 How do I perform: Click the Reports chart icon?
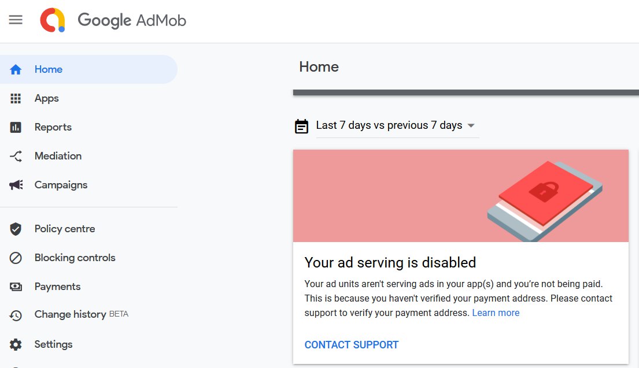coord(16,128)
